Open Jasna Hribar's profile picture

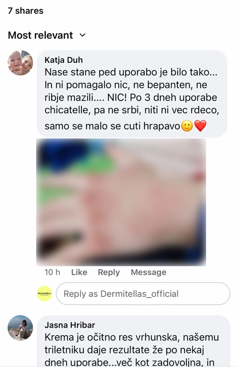[20, 328]
